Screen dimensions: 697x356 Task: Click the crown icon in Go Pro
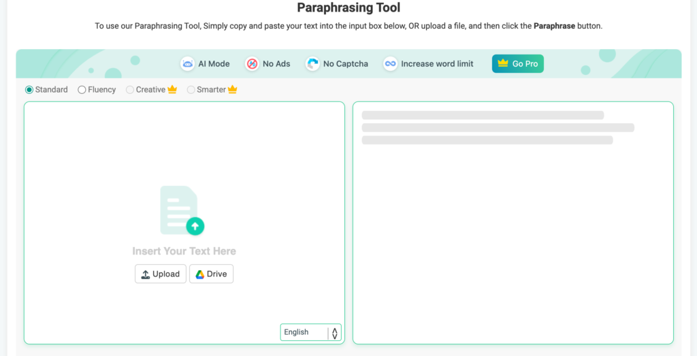click(x=503, y=63)
